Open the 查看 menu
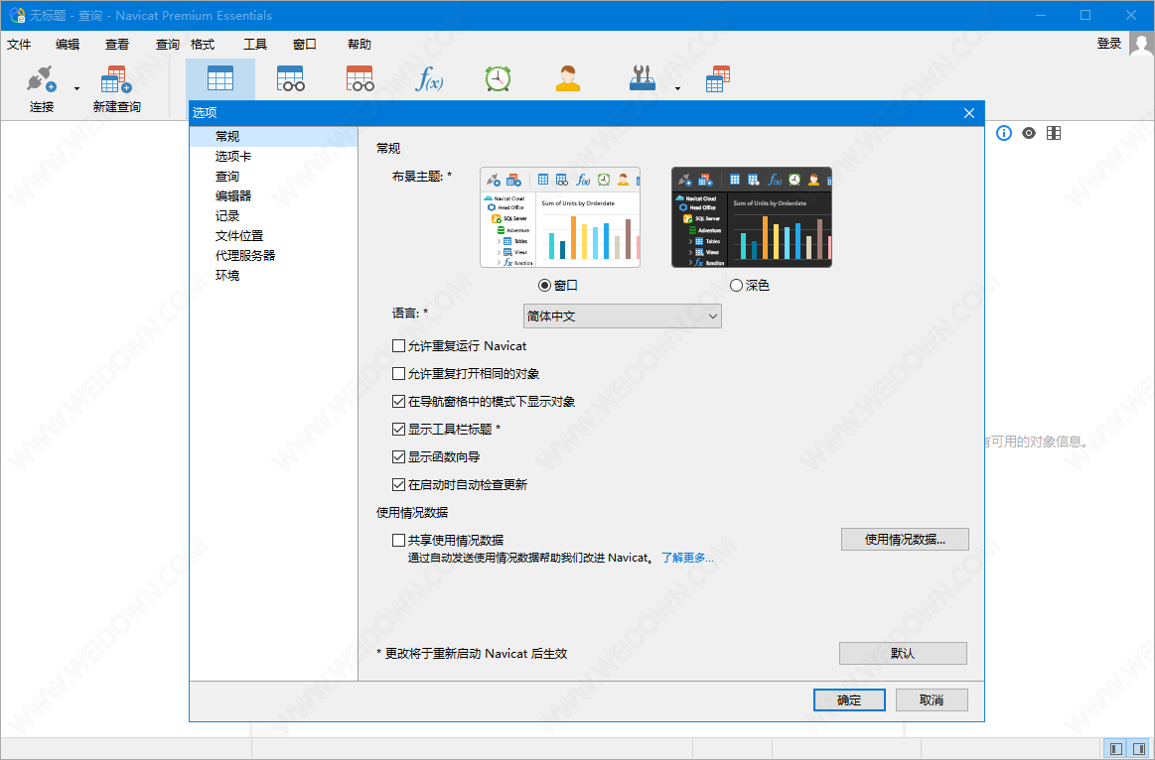1155x760 pixels. (x=117, y=44)
